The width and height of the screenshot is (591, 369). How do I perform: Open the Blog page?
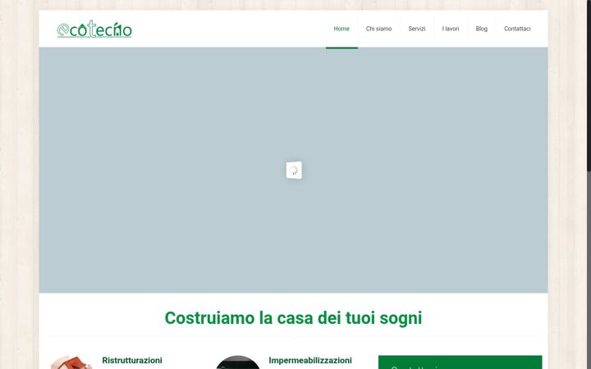pyautogui.click(x=481, y=29)
